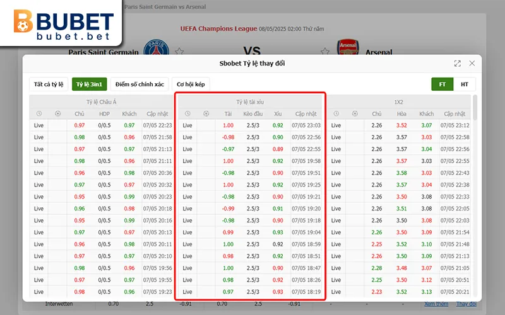The height and width of the screenshot is (315, 505).
Task: Click Xỉu odds 0.89 in the 07/05 22:55 row
Action: (x=278, y=149)
